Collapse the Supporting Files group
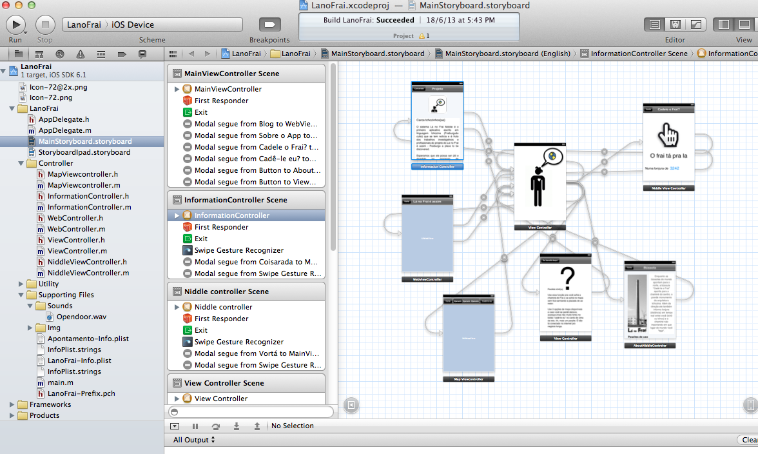This screenshot has height=454, width=758. 21,295
